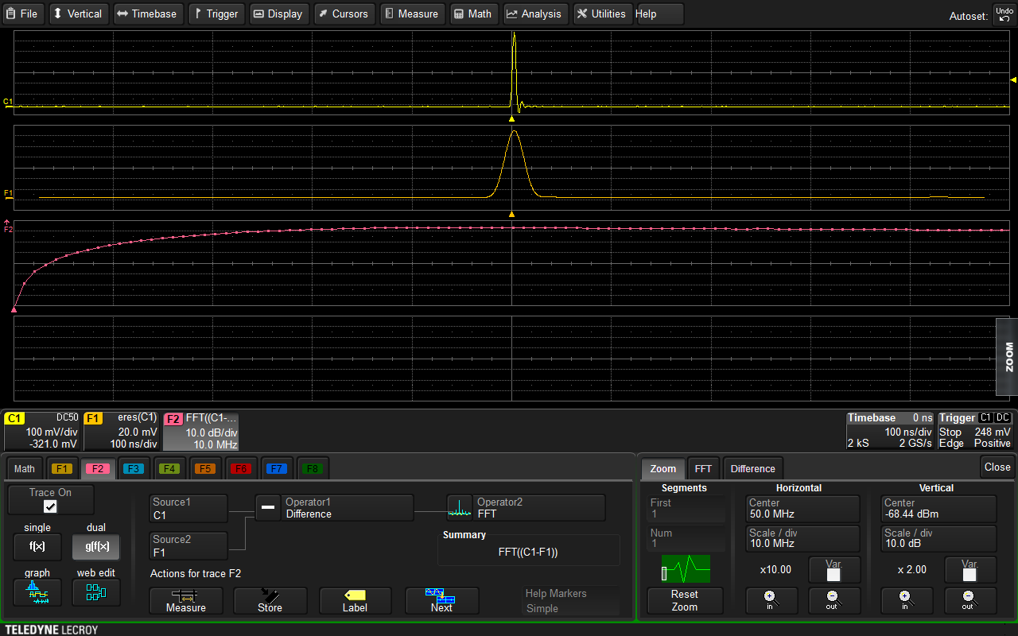
Task: Open the Math menu
Action: (x=474, y=14)
